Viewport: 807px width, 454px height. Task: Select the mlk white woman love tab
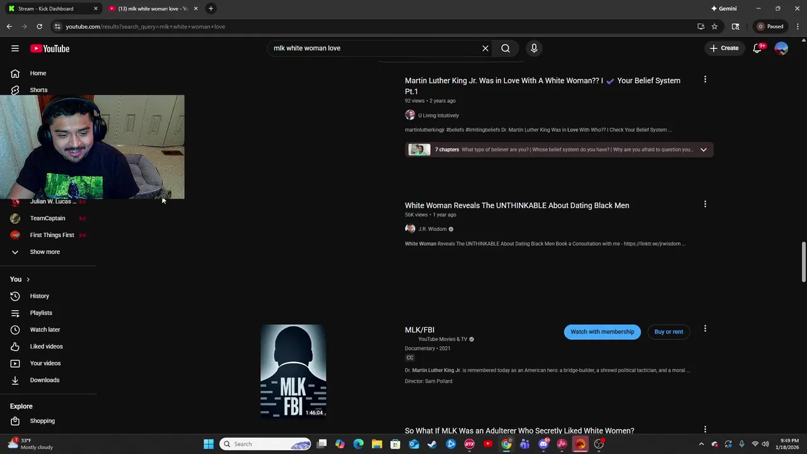pyautogui.click(x=153, y=9)
